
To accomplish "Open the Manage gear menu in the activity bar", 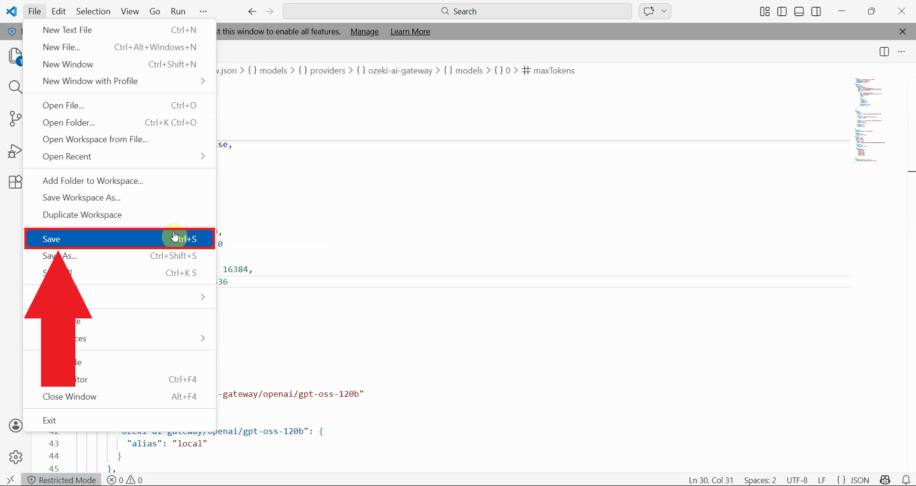I will click(x=16, y=457).
